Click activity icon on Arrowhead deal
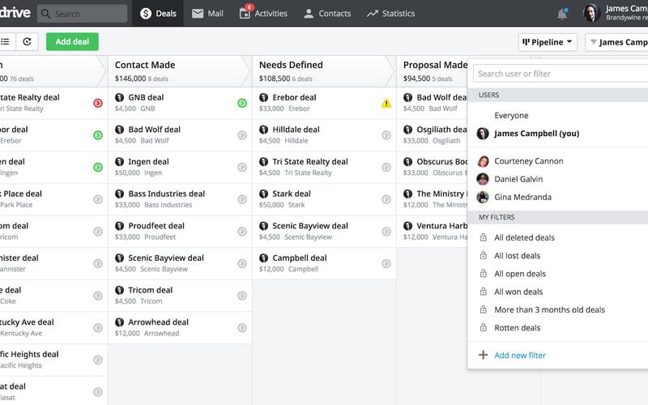648x405 pixels. tap(242, 328)
